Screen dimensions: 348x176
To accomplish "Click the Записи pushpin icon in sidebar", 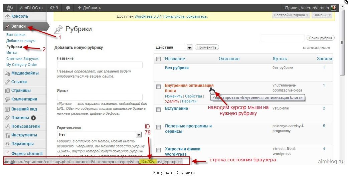I will [7, 26].
